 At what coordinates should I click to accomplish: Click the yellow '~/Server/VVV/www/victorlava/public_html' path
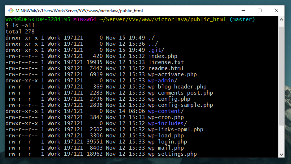pyautogui.click(x=163, y=19)
